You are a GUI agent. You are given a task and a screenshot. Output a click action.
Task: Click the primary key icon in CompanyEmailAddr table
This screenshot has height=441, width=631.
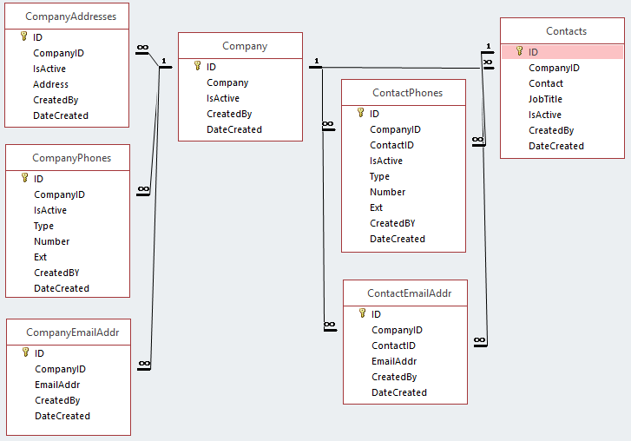click(25, 352)
